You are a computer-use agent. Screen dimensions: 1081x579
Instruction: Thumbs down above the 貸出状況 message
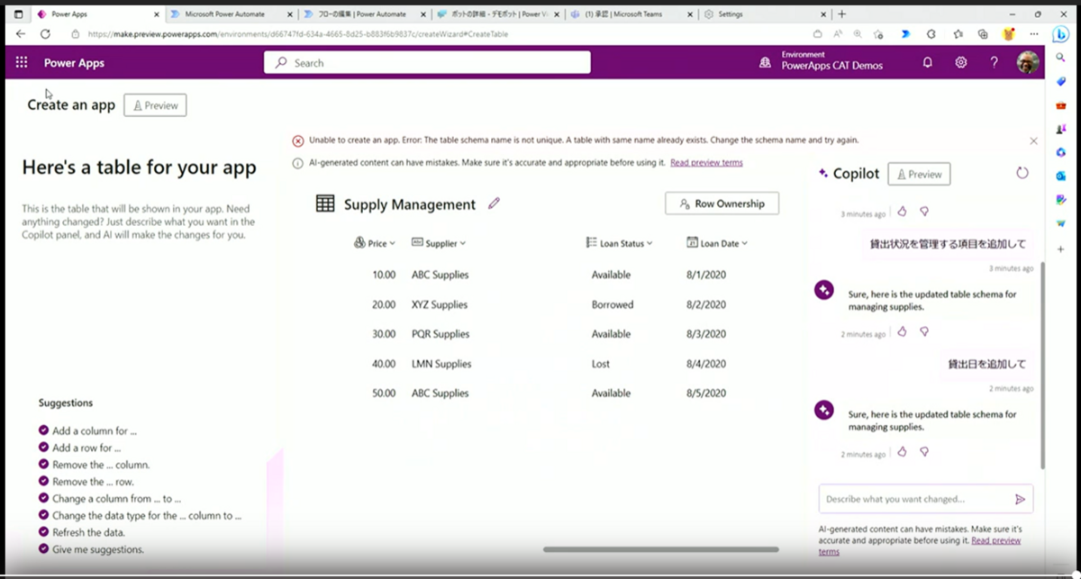pos(924,212)
